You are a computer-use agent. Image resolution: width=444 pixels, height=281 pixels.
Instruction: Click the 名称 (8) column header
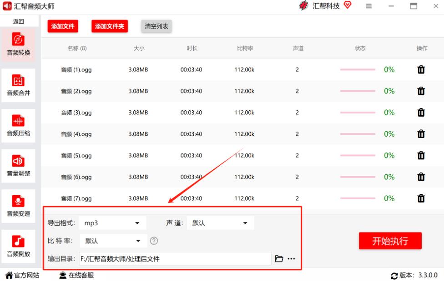77,48
